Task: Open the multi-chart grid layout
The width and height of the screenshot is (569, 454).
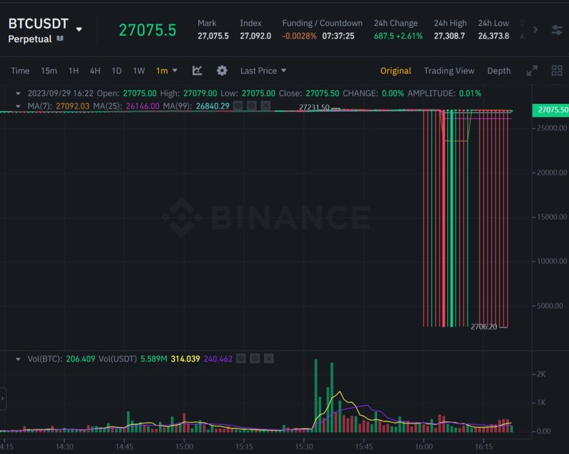Action: coord(556,70)
